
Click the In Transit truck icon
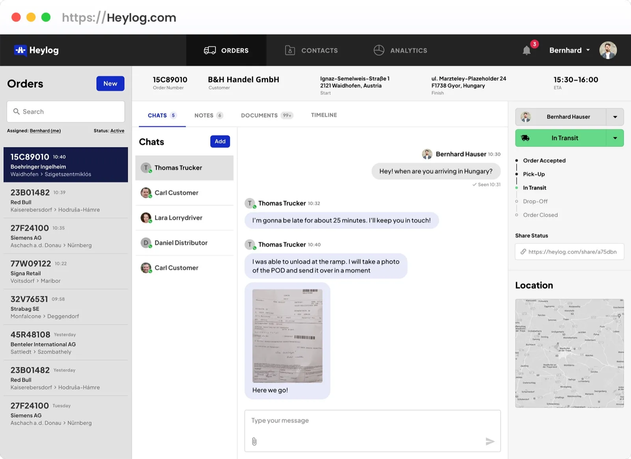pos(525,138)
